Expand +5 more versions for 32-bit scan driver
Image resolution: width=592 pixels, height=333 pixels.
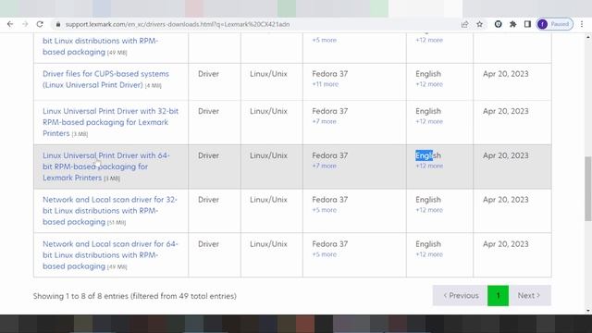(324, 210)
